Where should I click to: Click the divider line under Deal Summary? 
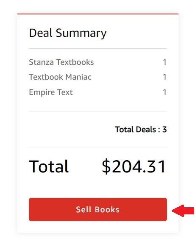click(x=98, y=49)
